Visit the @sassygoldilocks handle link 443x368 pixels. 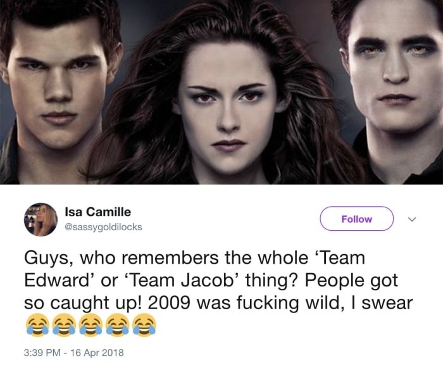tap(103, 227)
